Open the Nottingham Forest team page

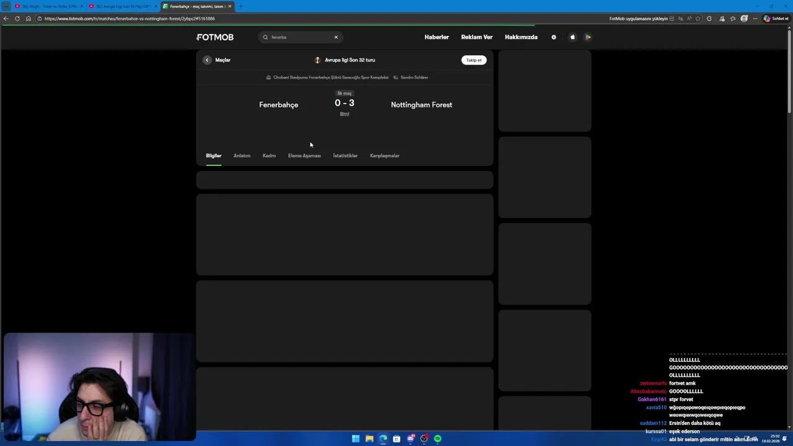pos(421,105)
